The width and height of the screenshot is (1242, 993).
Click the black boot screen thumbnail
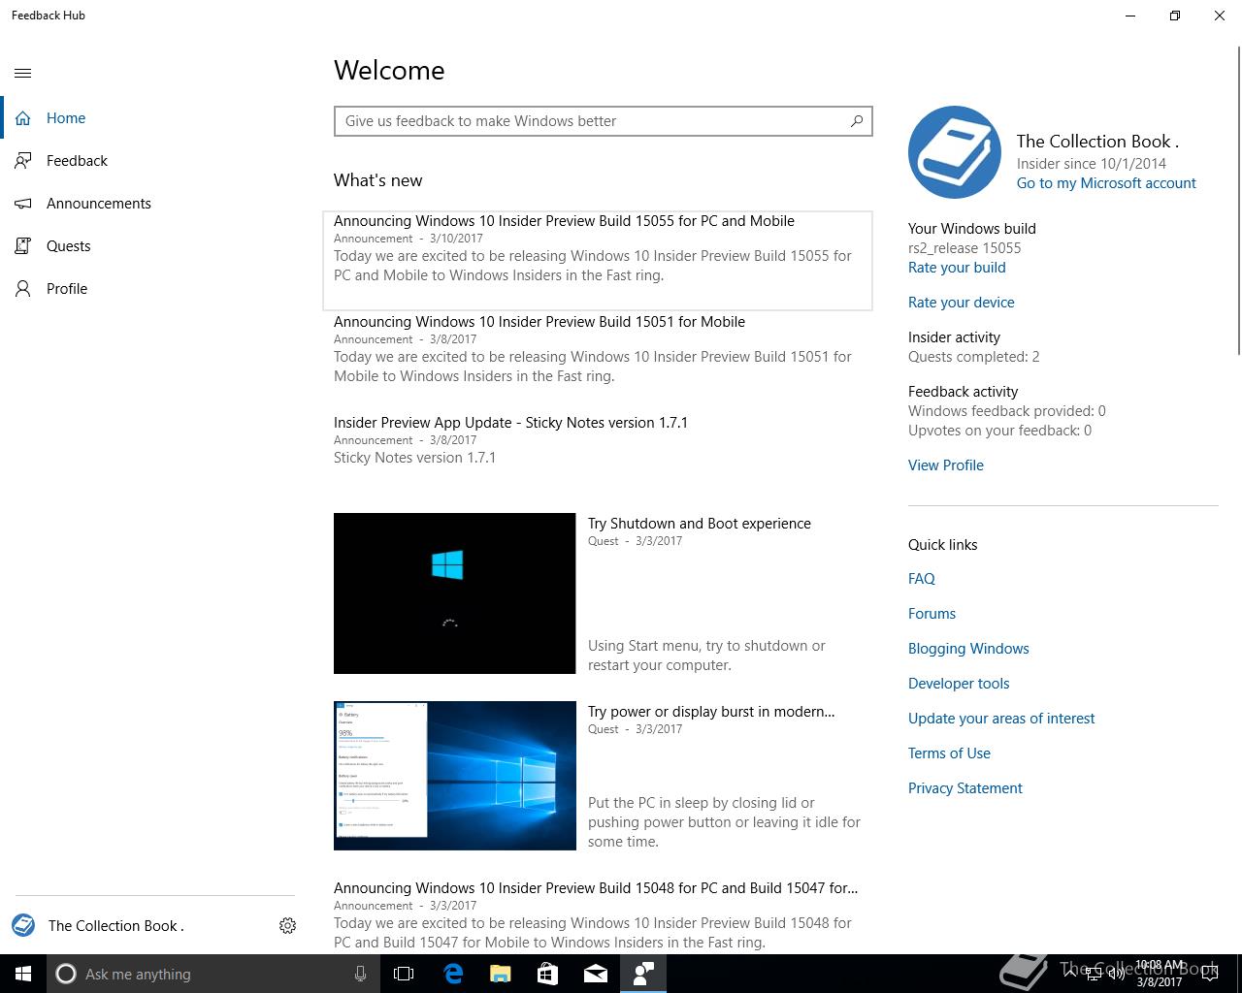click(x=455, y=593)
